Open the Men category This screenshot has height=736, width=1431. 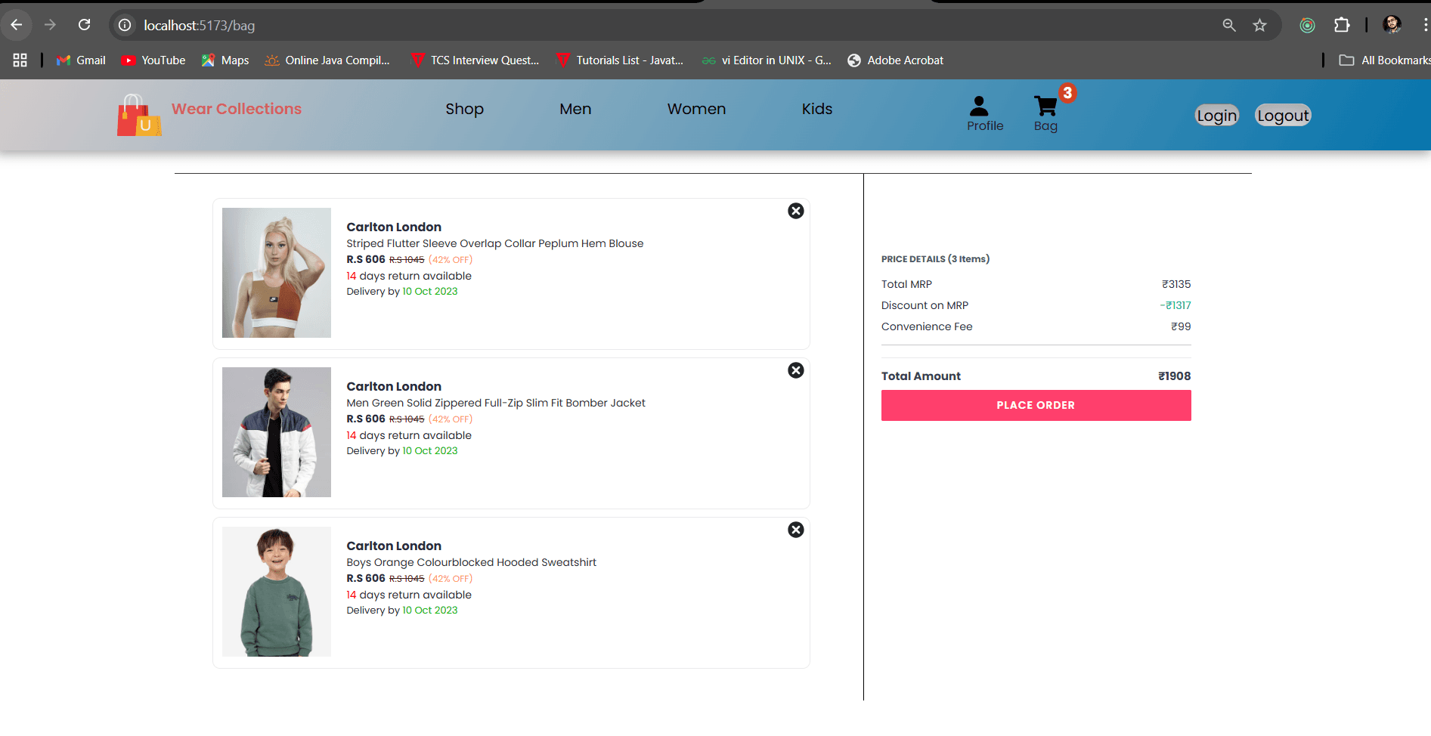tap(575, 109)
